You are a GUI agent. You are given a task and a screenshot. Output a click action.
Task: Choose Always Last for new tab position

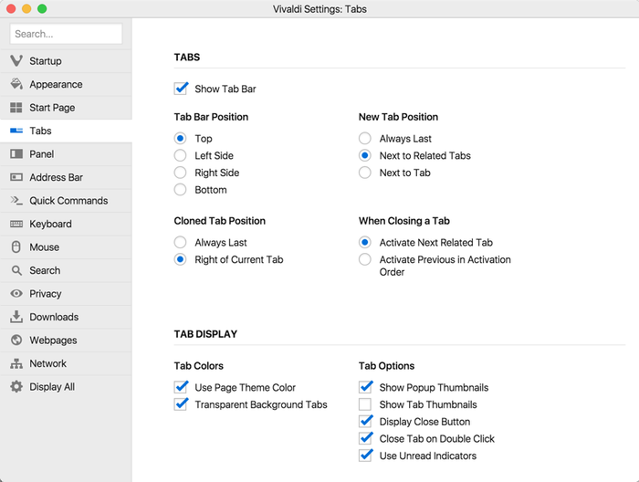coord(365,139)
